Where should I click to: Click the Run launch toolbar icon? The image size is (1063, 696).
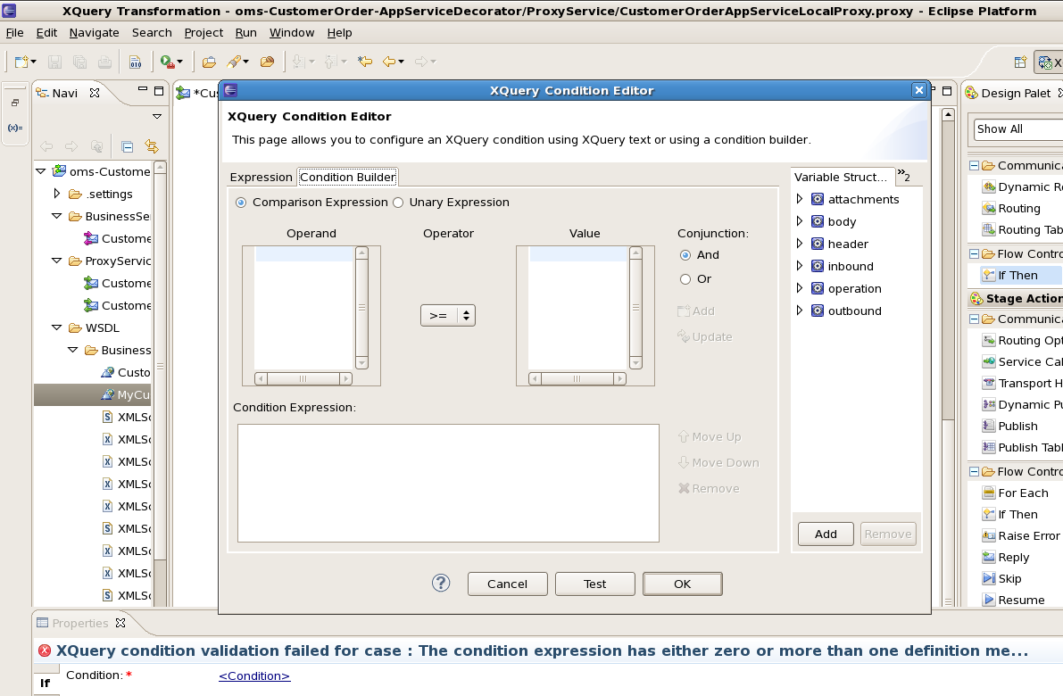pos(167,62)
